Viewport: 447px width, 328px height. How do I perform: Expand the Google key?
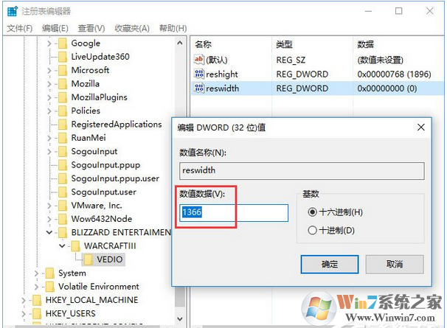click(x=49, y=43)
